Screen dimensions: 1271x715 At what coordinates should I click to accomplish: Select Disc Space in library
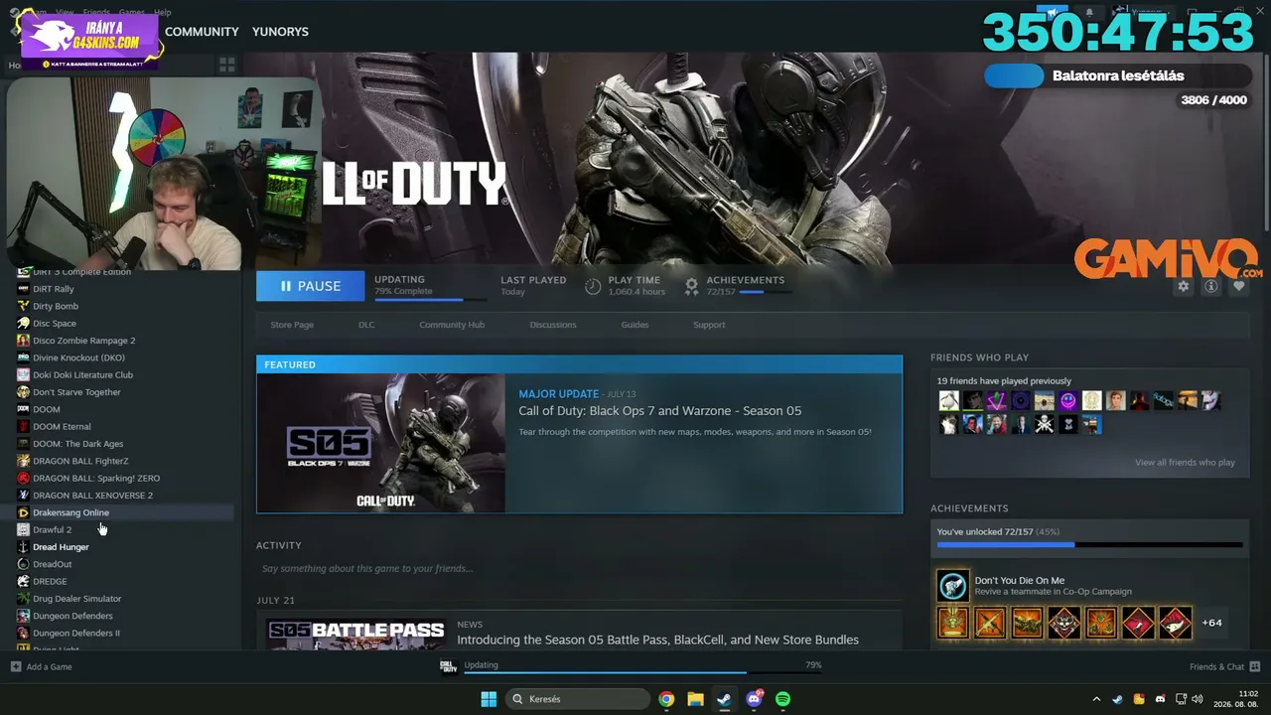tap(55, 323)
